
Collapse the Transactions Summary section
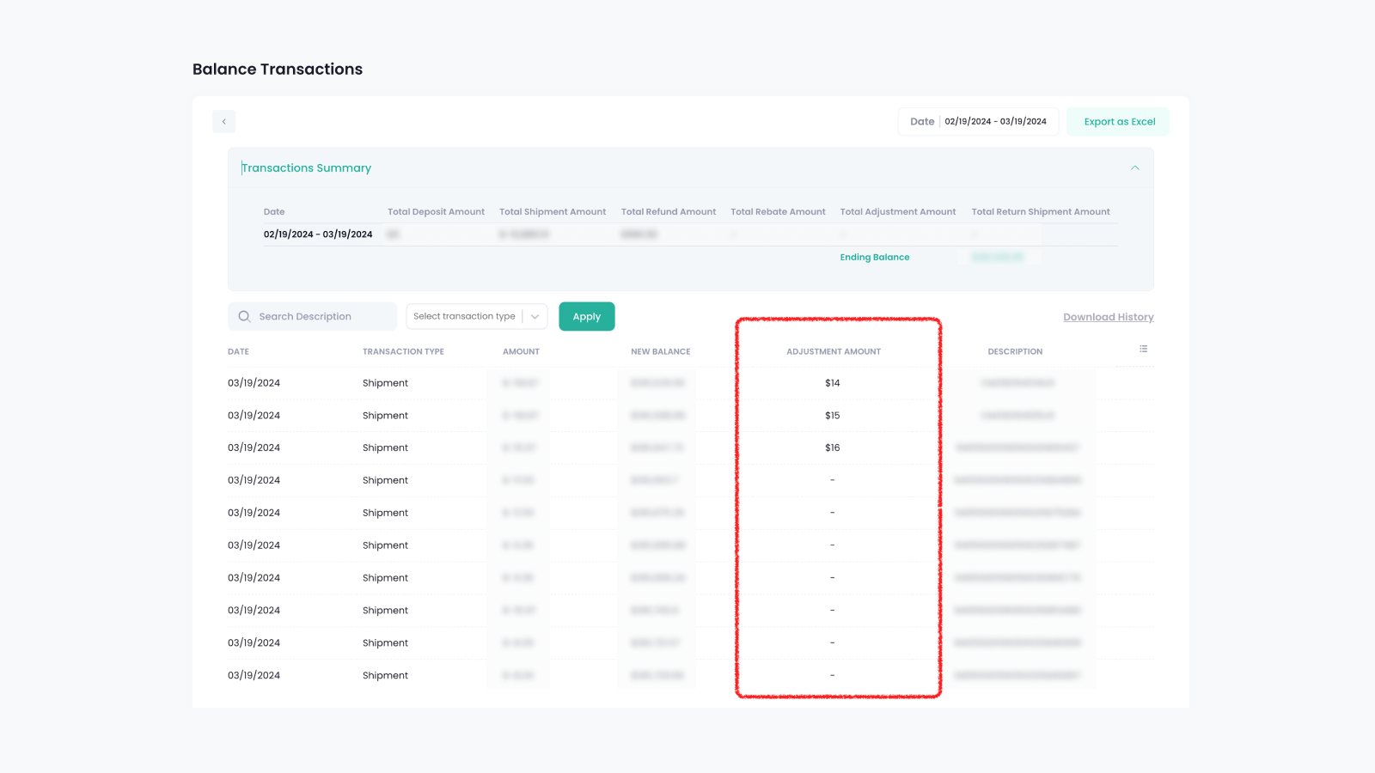click(1134, 167)
